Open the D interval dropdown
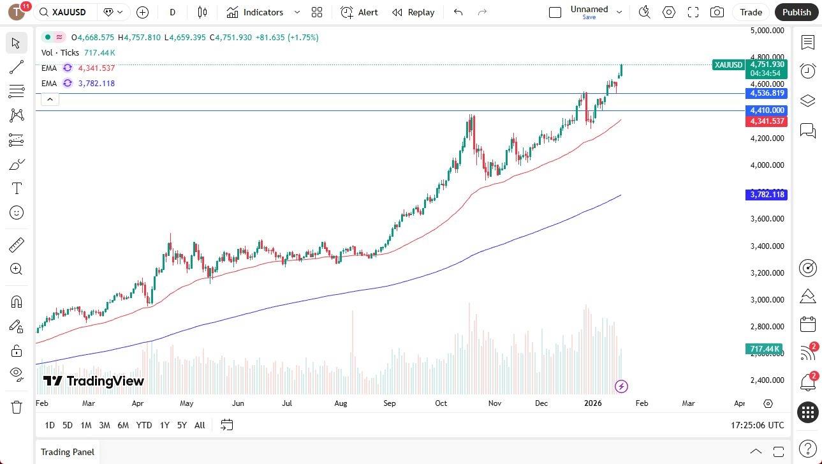The height and width of the screenshot is (464, 822). coord(172,12)
